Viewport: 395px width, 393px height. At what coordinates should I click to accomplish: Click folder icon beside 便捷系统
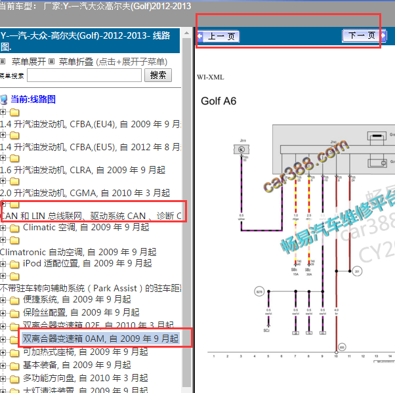click(x=14, y=300)
